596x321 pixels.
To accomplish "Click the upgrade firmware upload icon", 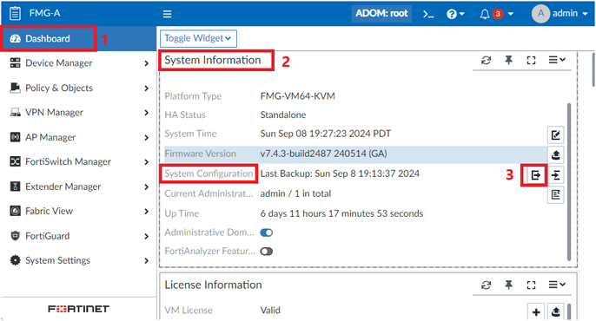I will 556,154.
